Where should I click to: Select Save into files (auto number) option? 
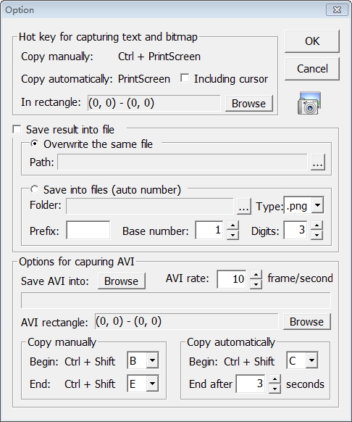(x=34, y=189)
